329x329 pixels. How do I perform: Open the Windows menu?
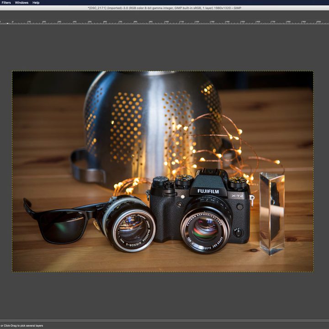point(21,3)
